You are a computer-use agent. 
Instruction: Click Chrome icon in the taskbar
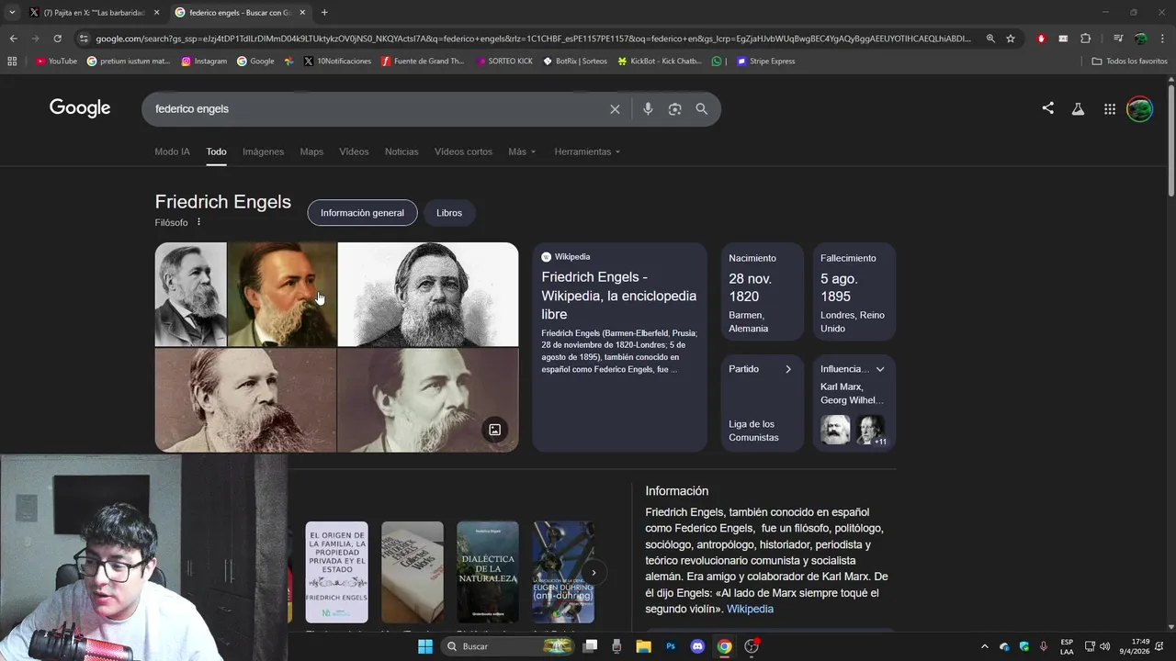tap(724, 646)
